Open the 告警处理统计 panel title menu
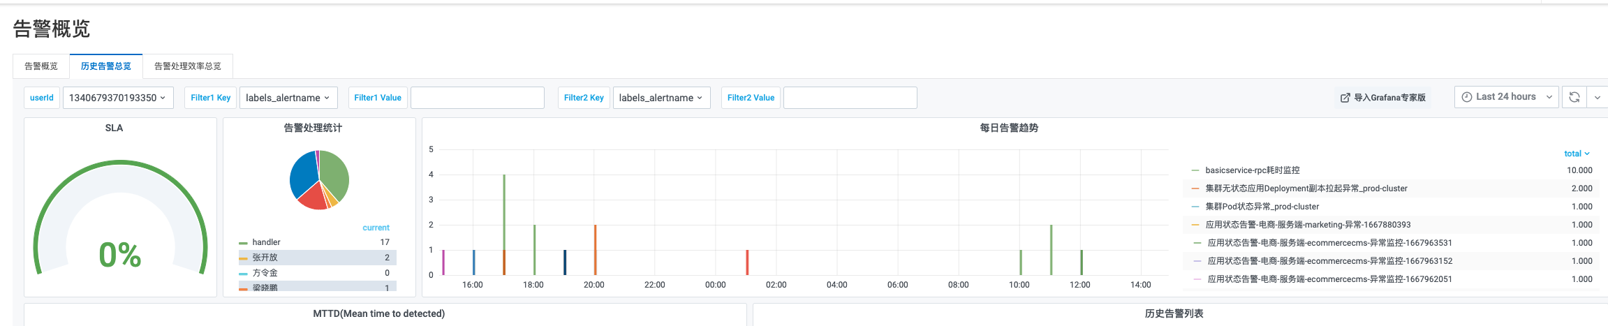1608x326 pixels. (x=313, y=128)
